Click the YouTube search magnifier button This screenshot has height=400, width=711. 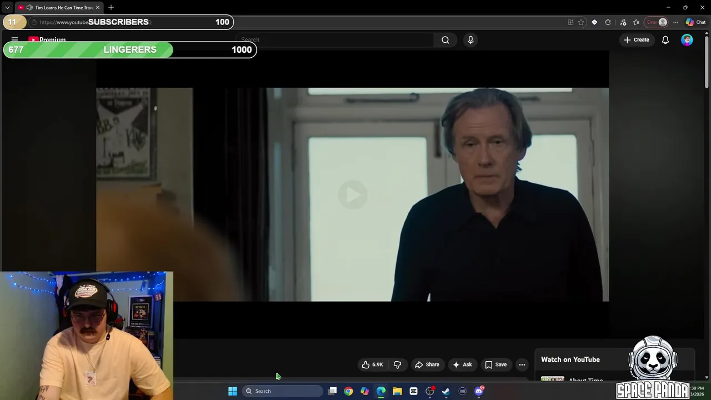click(445, 39)
